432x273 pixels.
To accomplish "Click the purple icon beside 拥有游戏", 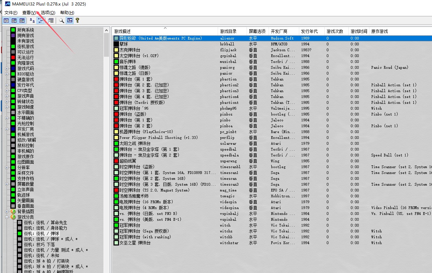I will (x=13, y=35).
